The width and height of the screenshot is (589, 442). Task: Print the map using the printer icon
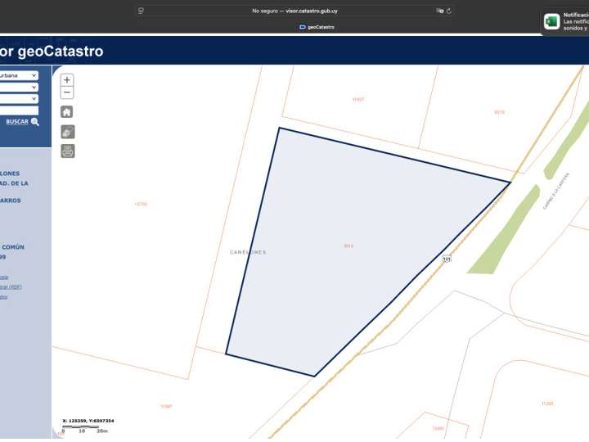point(68,151)
